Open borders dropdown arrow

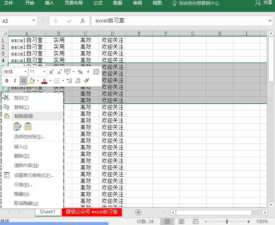tap(63, 81)
